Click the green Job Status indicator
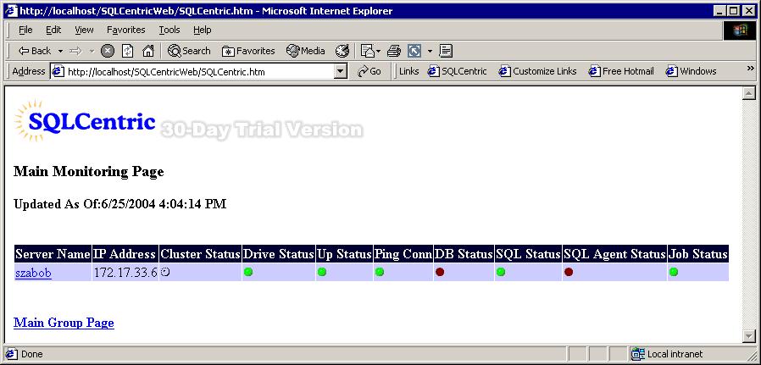 point(674,272)
